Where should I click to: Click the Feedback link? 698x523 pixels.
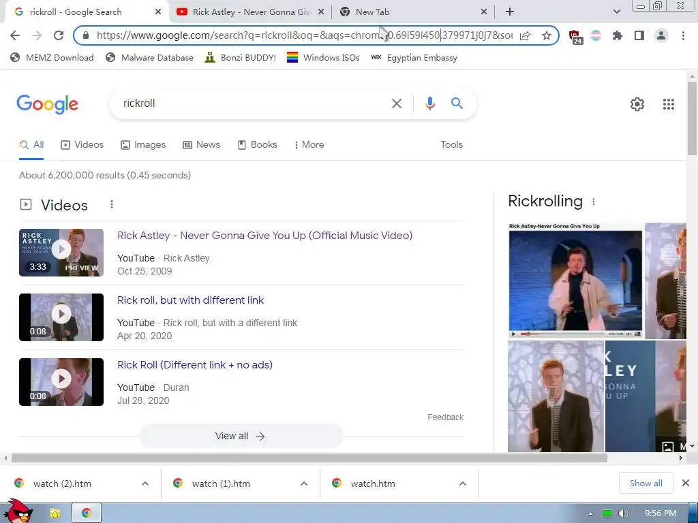(445, 417)
